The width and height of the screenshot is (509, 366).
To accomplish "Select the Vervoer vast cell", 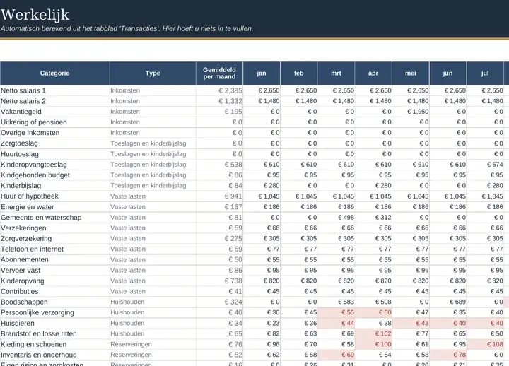I will pyautogui.click(x=55, y=271).
